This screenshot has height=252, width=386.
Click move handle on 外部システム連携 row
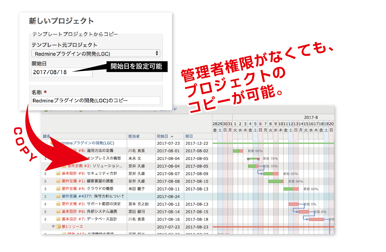click(x=45, y=212)
